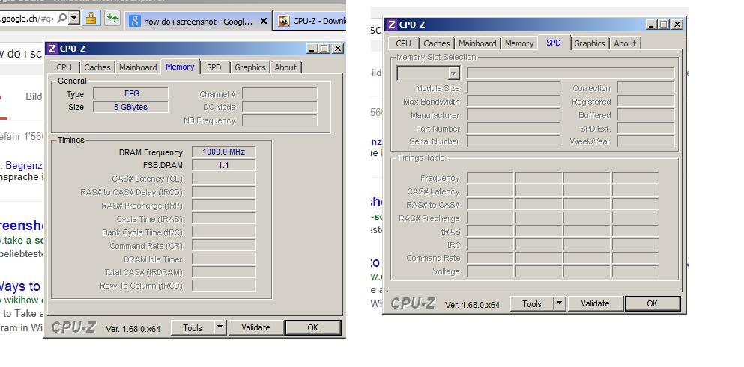
Task: Close the left CPU-Z window
Action: coord(337,49)
